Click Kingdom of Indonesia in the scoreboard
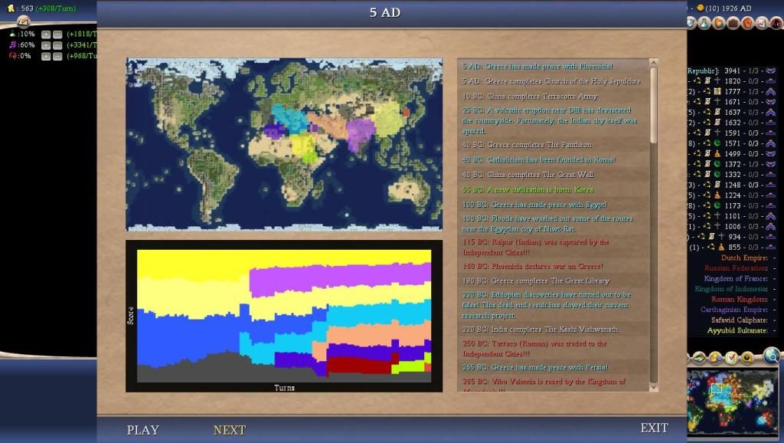The height and width of the screenshot is (443, 784). click(731, 289)
